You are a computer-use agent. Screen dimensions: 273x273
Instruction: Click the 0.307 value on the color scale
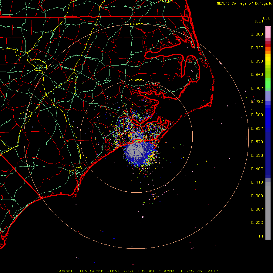[257, 209]
